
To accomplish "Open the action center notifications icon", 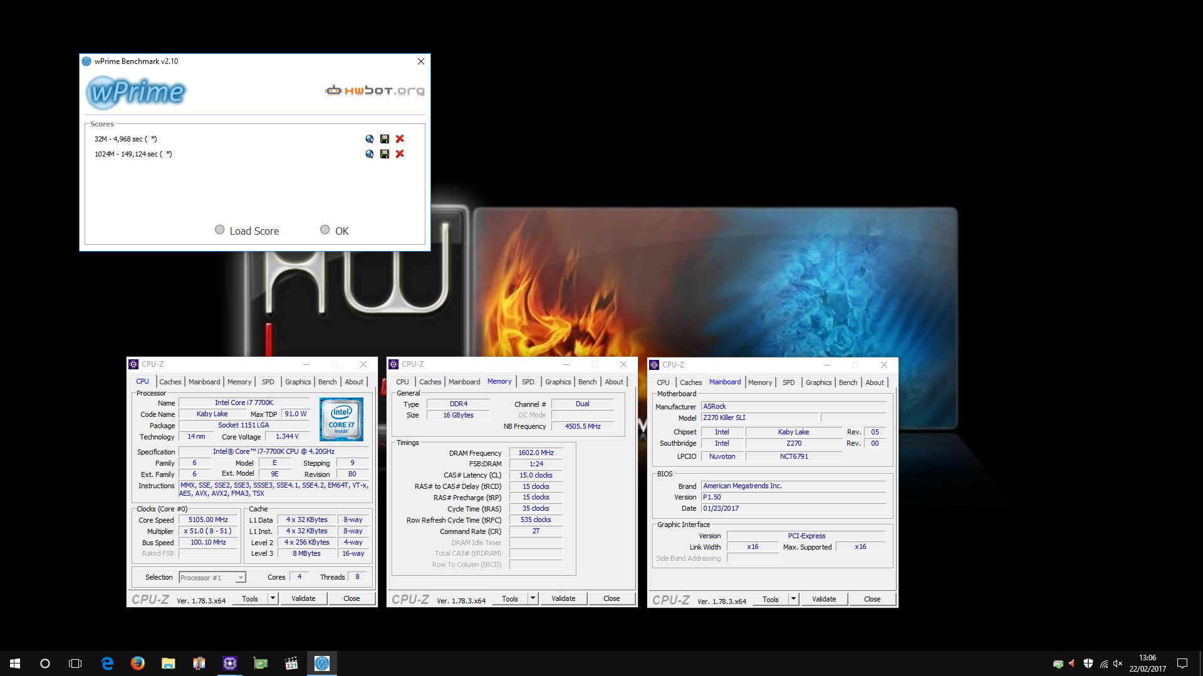I will [1182, 663].
